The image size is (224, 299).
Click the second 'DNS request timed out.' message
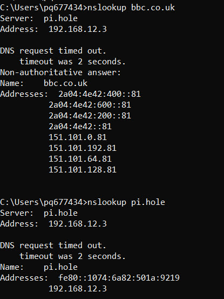pyautogui.click(x=53, y=245)
